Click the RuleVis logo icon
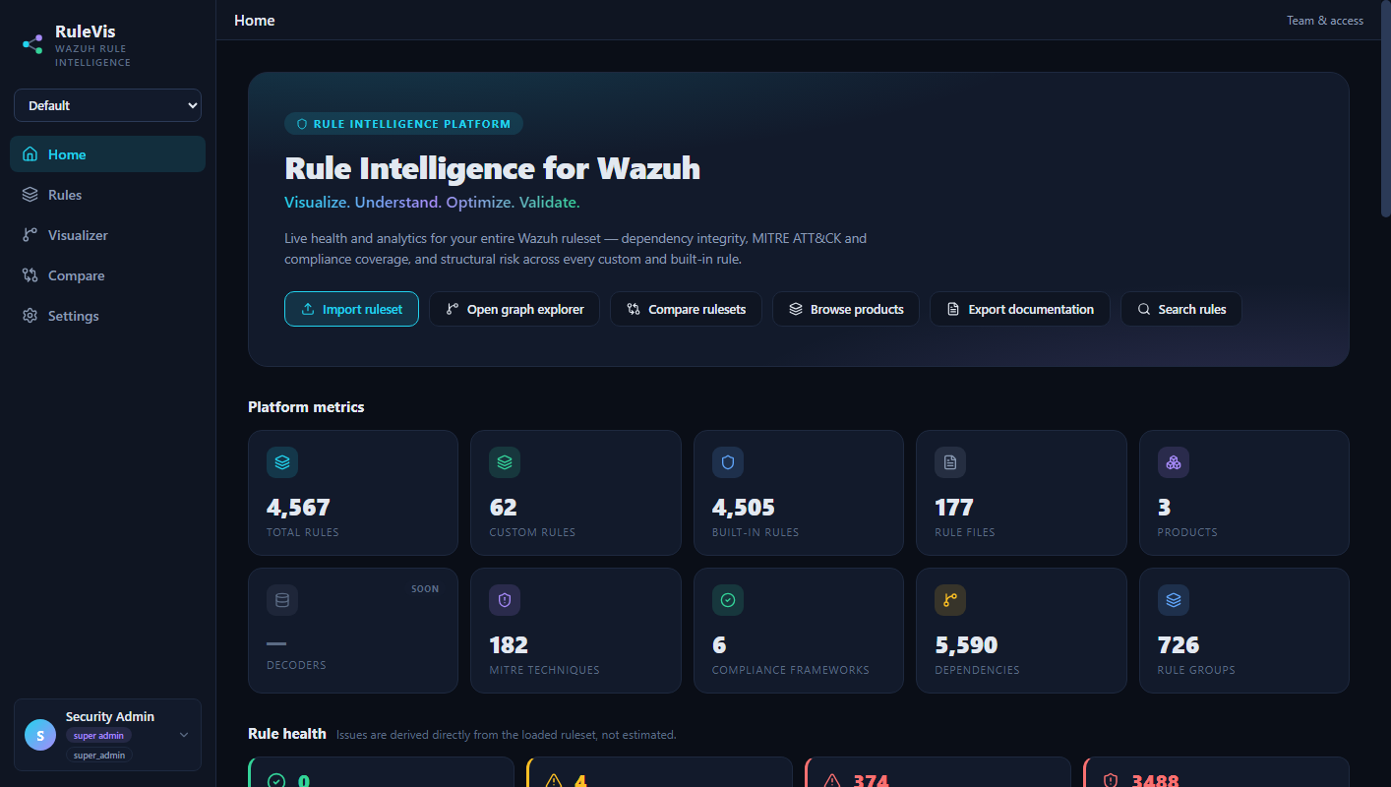Screen dimensions: 1391x787 coord(32,44)
